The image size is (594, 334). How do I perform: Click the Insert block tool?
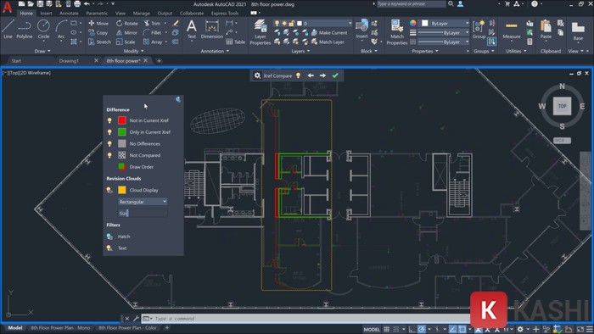click(361, 29)
